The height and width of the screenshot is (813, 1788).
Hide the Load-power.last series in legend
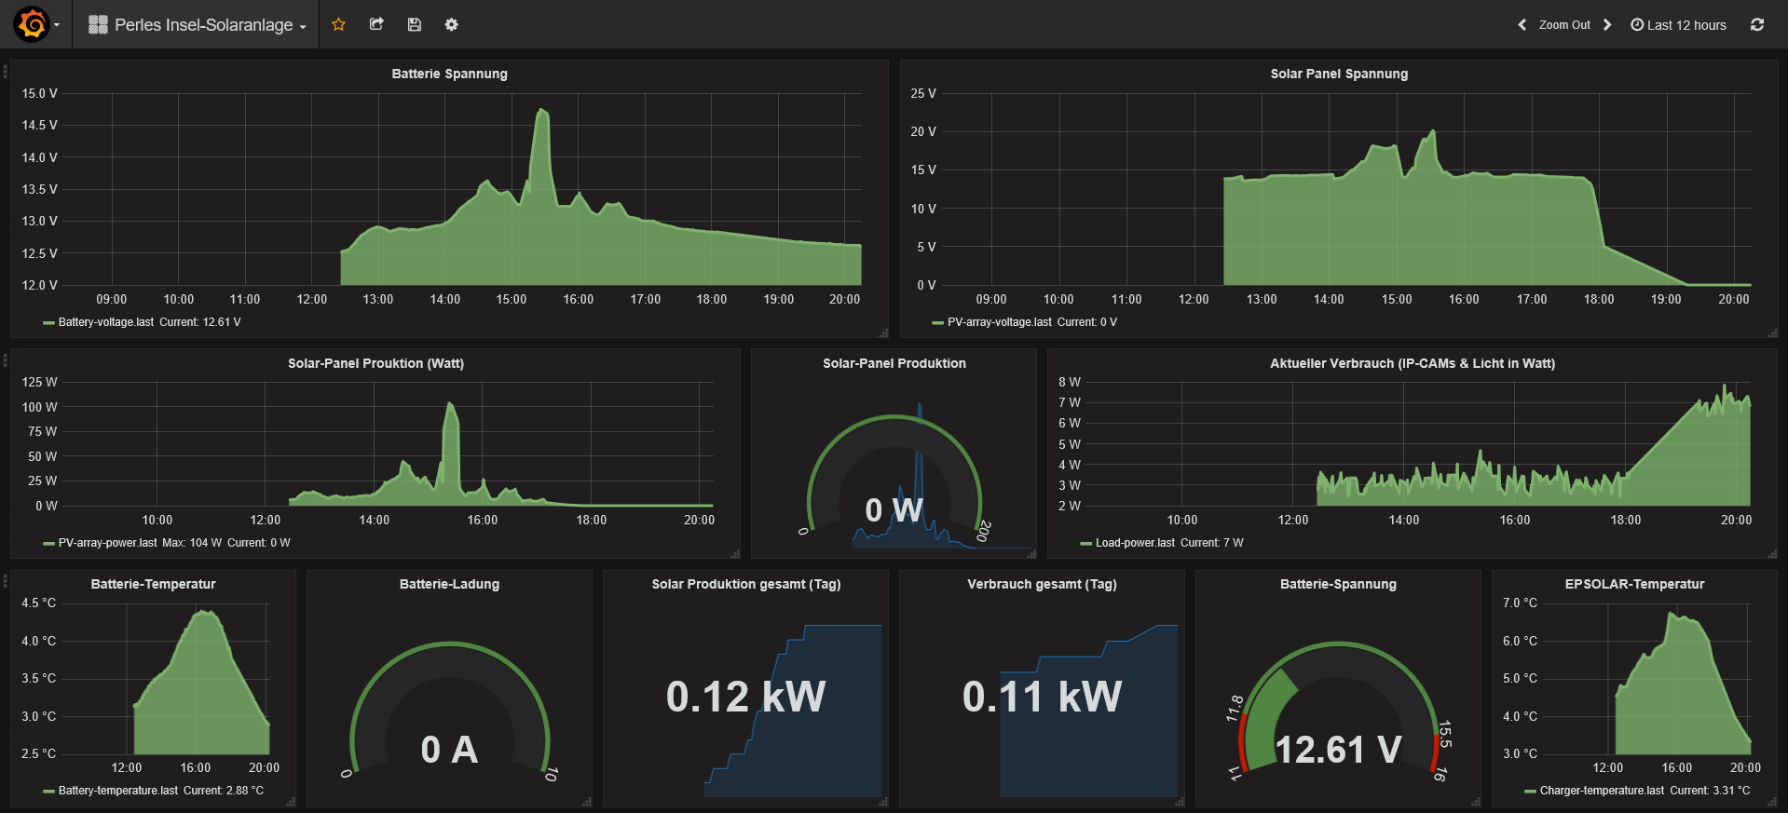click(x=1134, y=543)
